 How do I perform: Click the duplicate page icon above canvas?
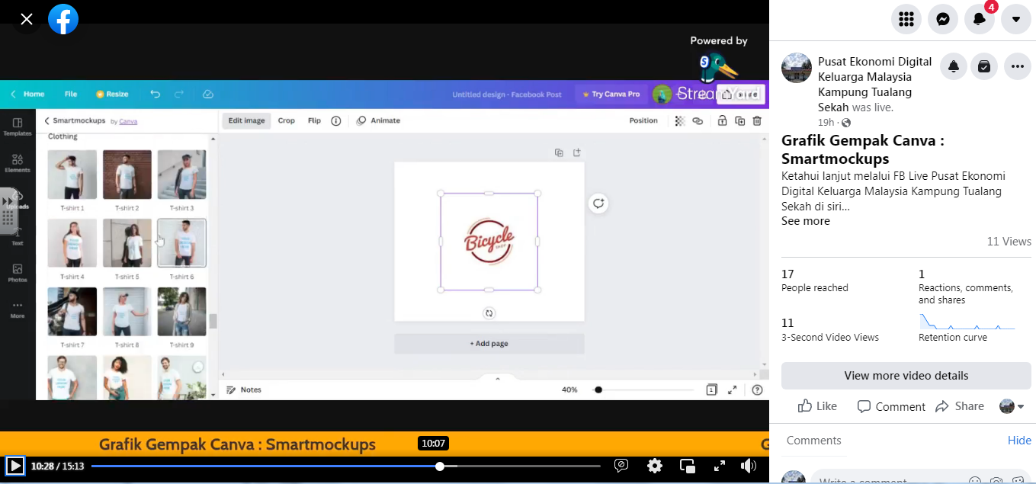coord(559,152)
